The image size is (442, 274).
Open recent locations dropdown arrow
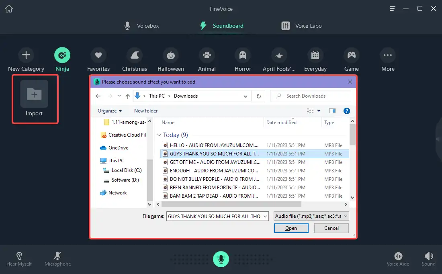119,96
